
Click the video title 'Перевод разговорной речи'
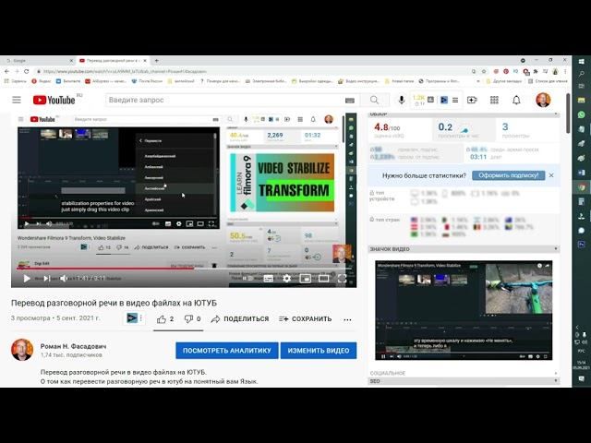coord(114,303)
